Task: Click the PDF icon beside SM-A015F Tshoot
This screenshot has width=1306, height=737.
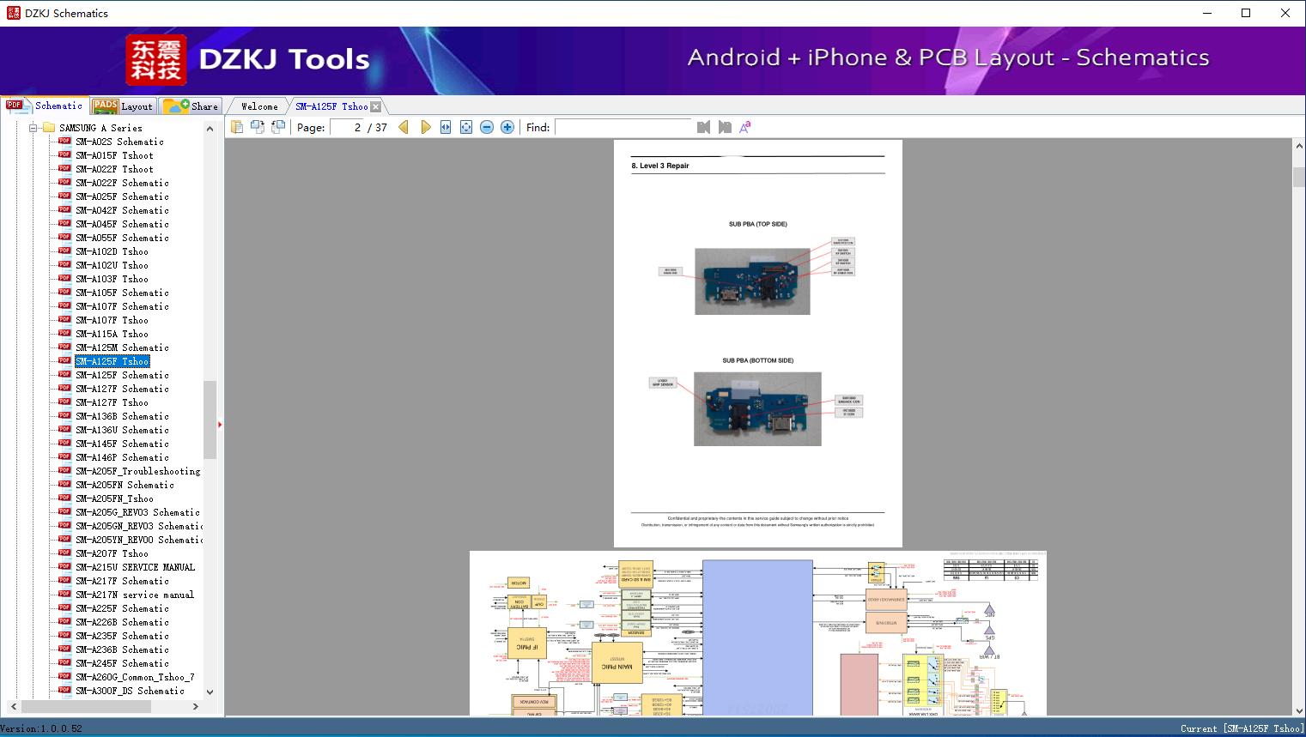Action: coord(64,154)
